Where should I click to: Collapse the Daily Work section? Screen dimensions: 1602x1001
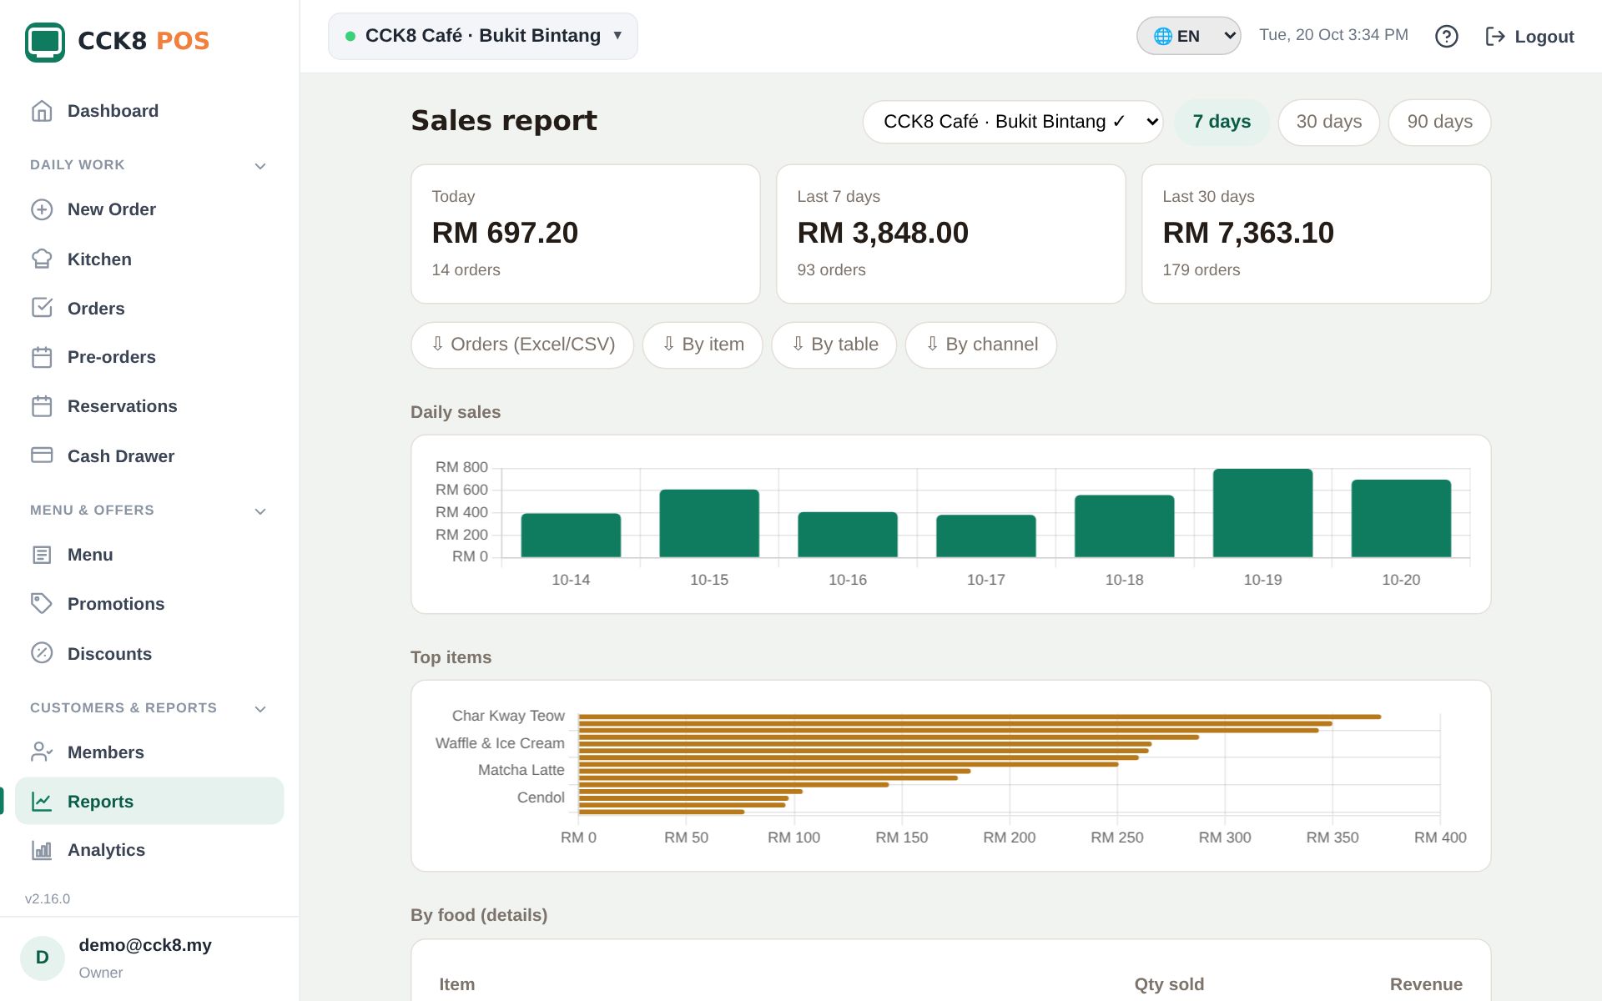[260, 165]
